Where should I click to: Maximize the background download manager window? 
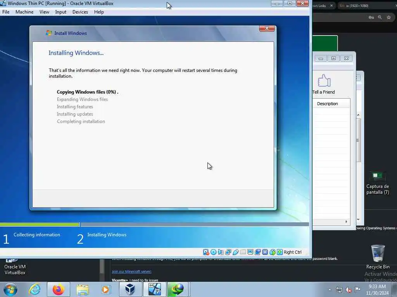(x=333, y=58)
